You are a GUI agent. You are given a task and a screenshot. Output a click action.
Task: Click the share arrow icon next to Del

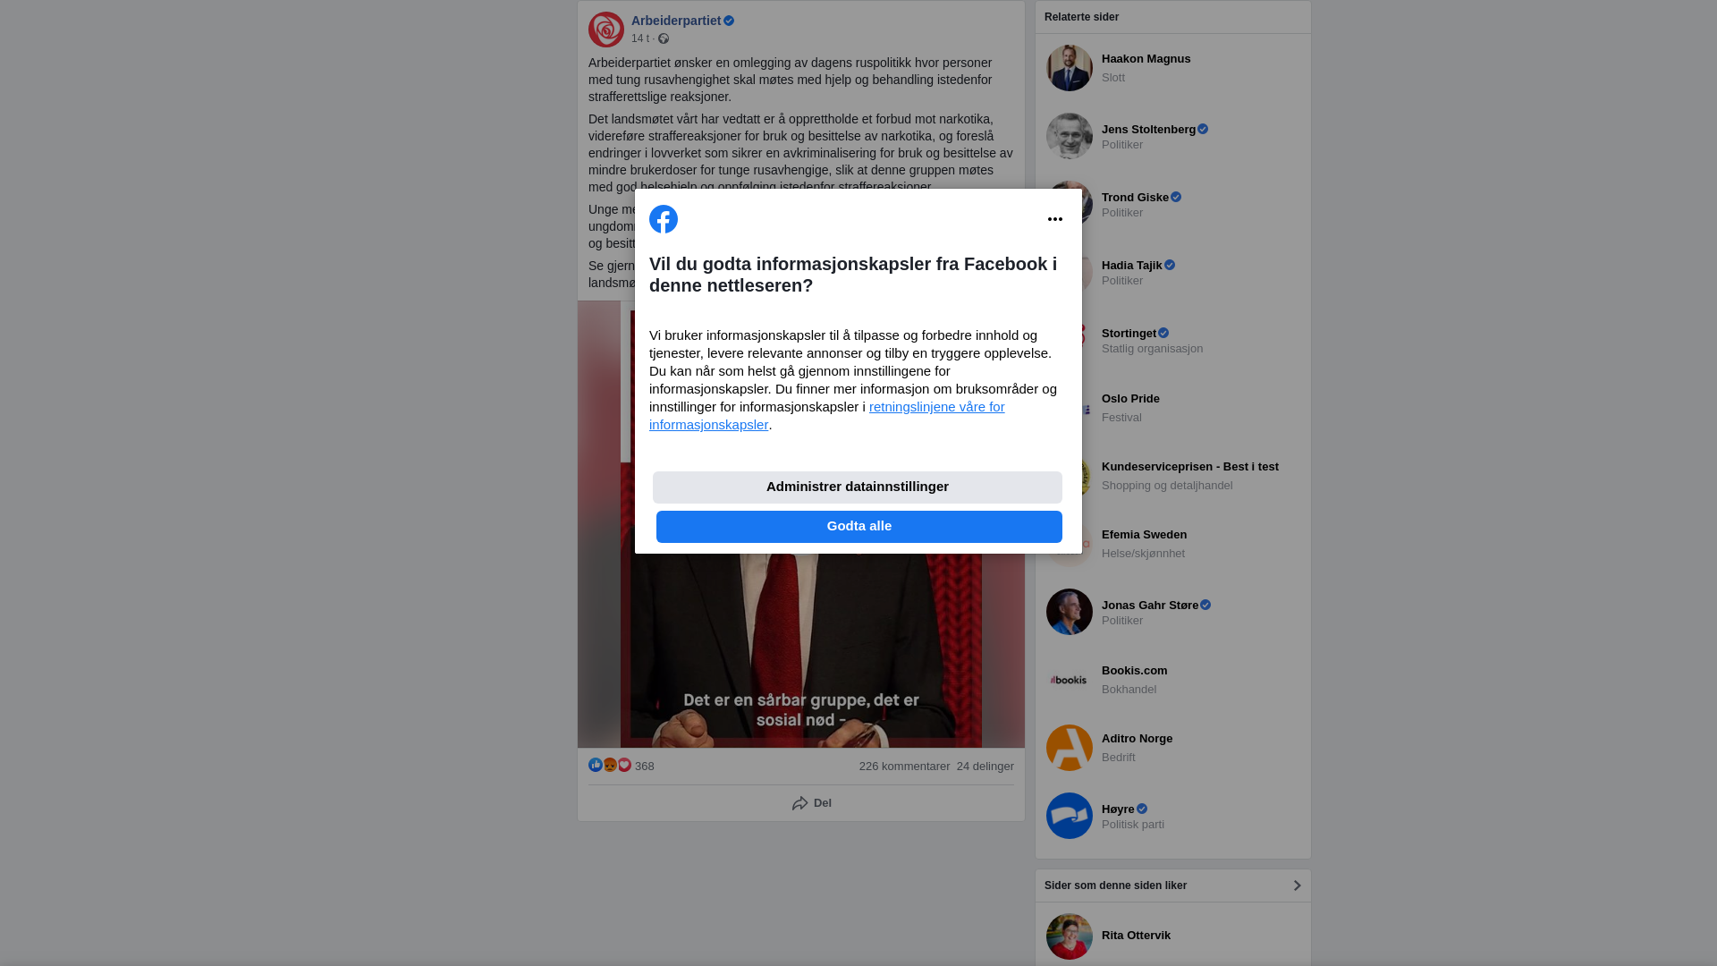click(x=800, y=803)
